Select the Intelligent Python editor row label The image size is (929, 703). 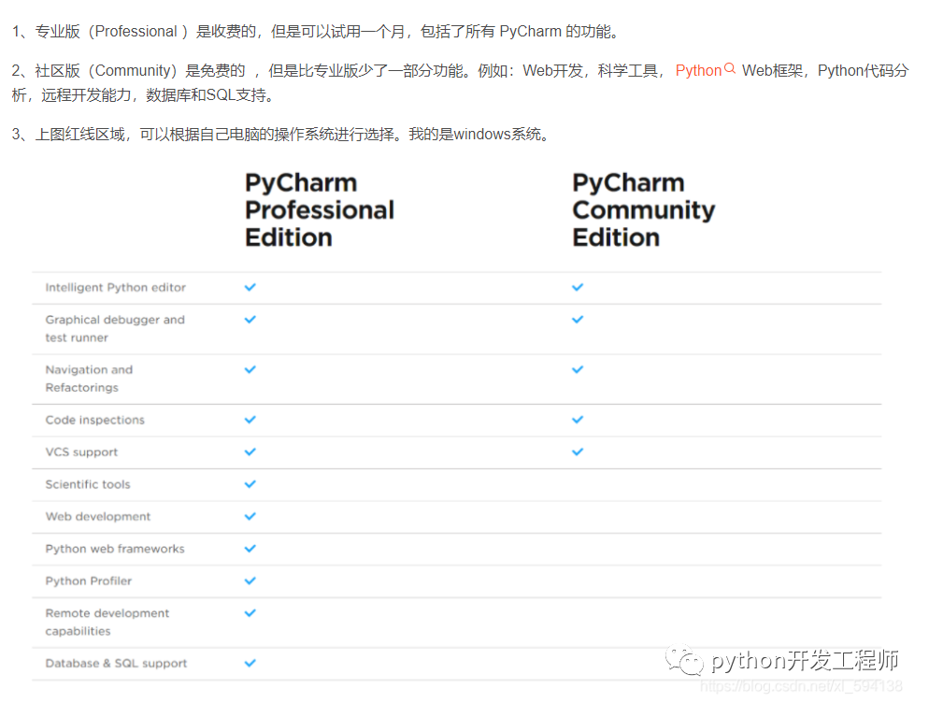click(x=116, y=288)
